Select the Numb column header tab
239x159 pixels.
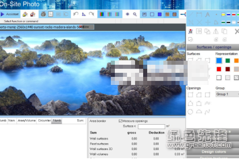[x=57, y=121]
